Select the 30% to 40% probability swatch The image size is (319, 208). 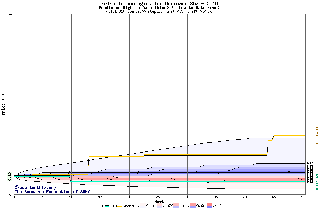click(x=193, y=206)
